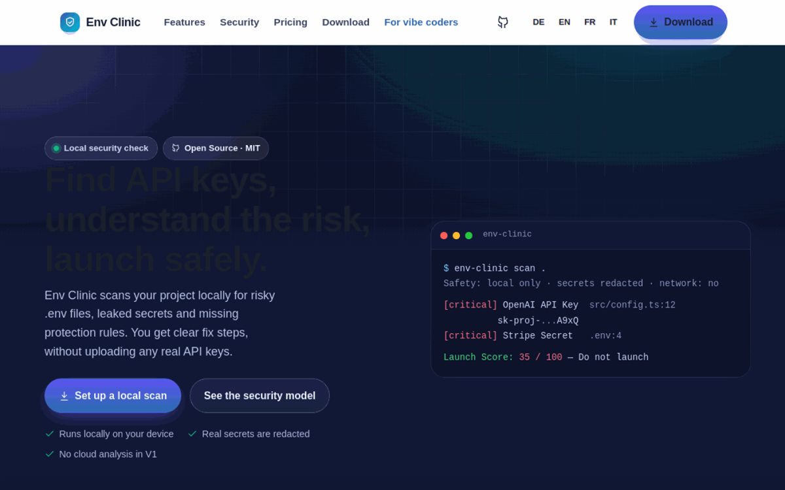Click green dot in Local security check badge

coord(56,148)
